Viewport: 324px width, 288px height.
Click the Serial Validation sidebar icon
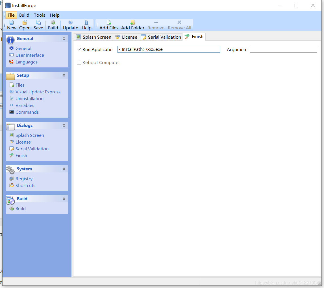12,149
